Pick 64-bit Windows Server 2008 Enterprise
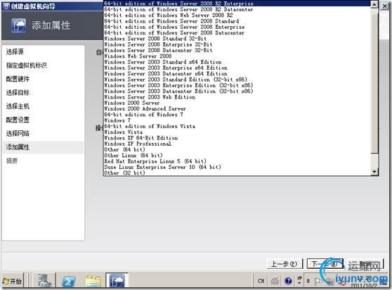The height and width of the screenshot is (290, 392). [x=237, y=27]
